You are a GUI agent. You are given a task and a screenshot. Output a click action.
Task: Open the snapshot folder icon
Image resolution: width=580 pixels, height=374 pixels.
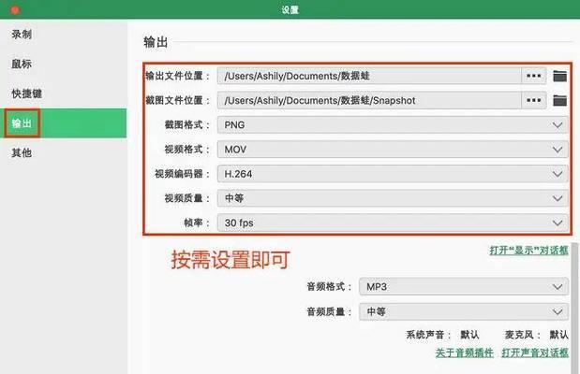[x=560, y=100]
